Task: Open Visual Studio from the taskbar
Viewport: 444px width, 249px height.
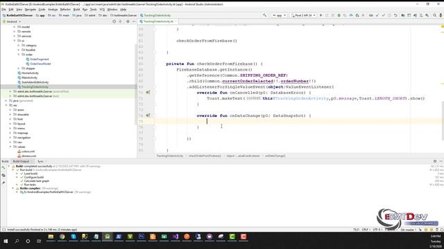Action: [x=176, y=237]
